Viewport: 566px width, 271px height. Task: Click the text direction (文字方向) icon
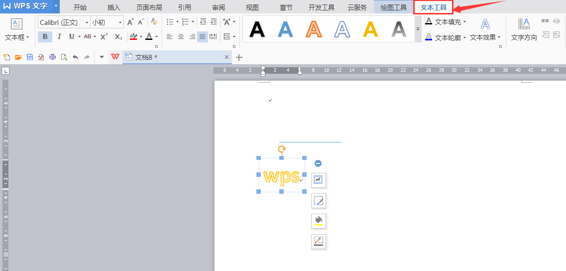524,24
